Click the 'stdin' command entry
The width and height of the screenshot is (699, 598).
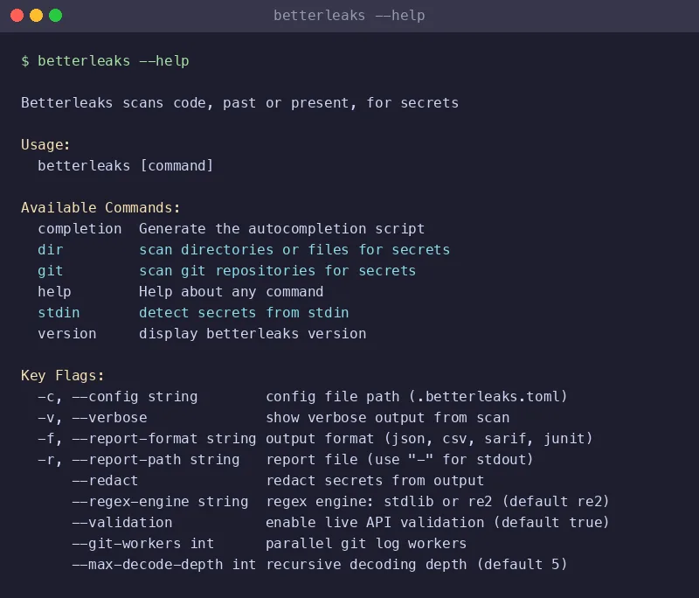[58, 312]
